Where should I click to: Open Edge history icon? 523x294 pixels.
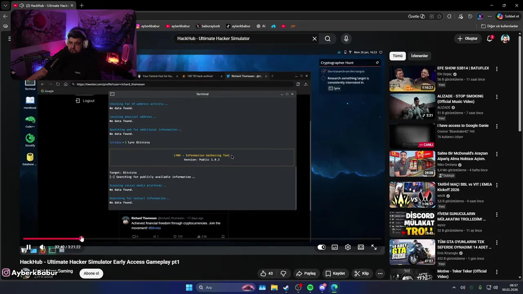coord(470,16)
